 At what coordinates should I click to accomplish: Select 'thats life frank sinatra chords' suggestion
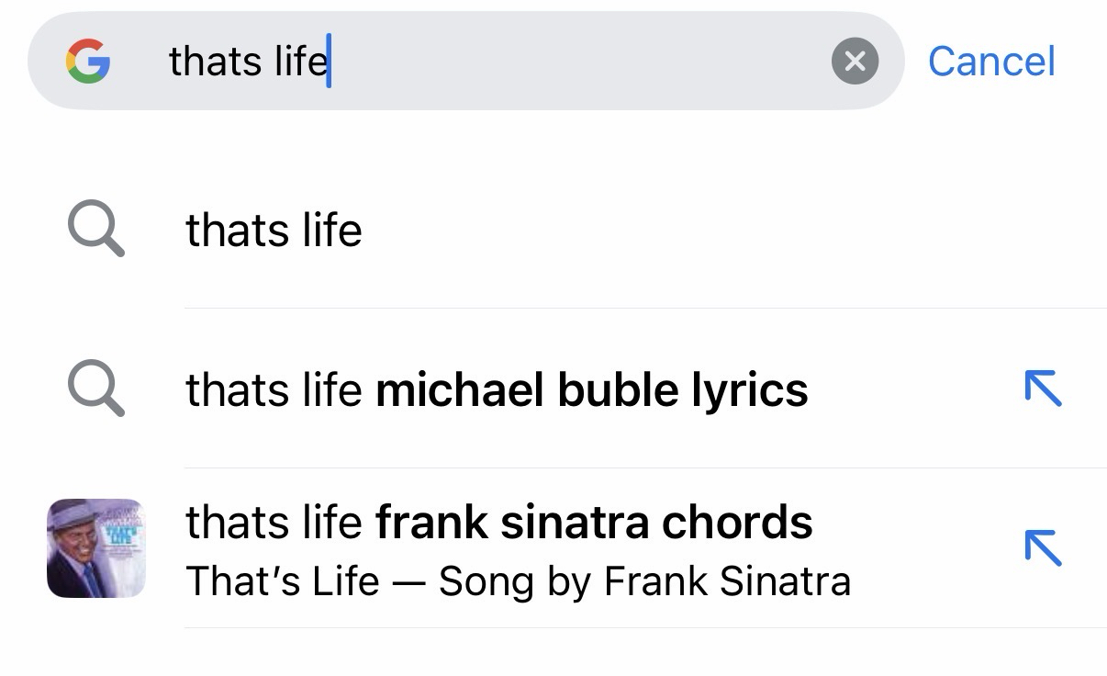pyautogui.click(x=498, y=523)
